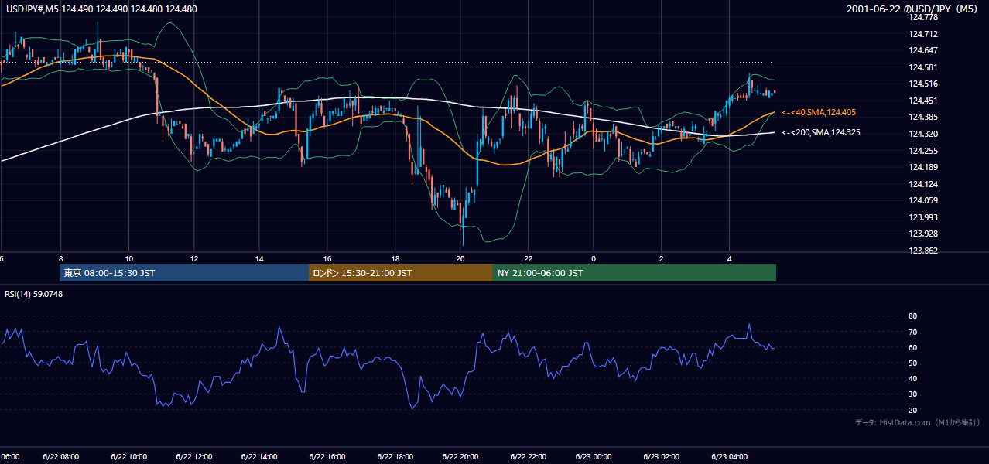Click the 124.189 price axis label
Image resolution: width=989 pixels, height=464 pixels.
(925, 167)
